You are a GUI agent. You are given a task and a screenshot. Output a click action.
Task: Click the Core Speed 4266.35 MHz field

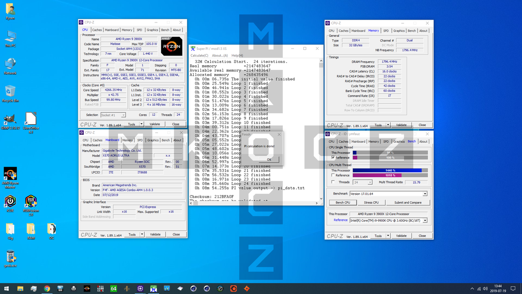[x=113, y=90]
